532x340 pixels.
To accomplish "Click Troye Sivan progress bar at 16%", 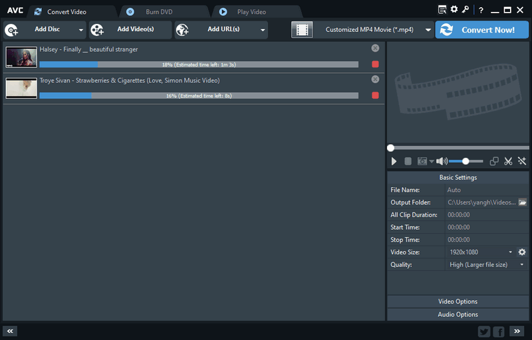I will 199,96.
